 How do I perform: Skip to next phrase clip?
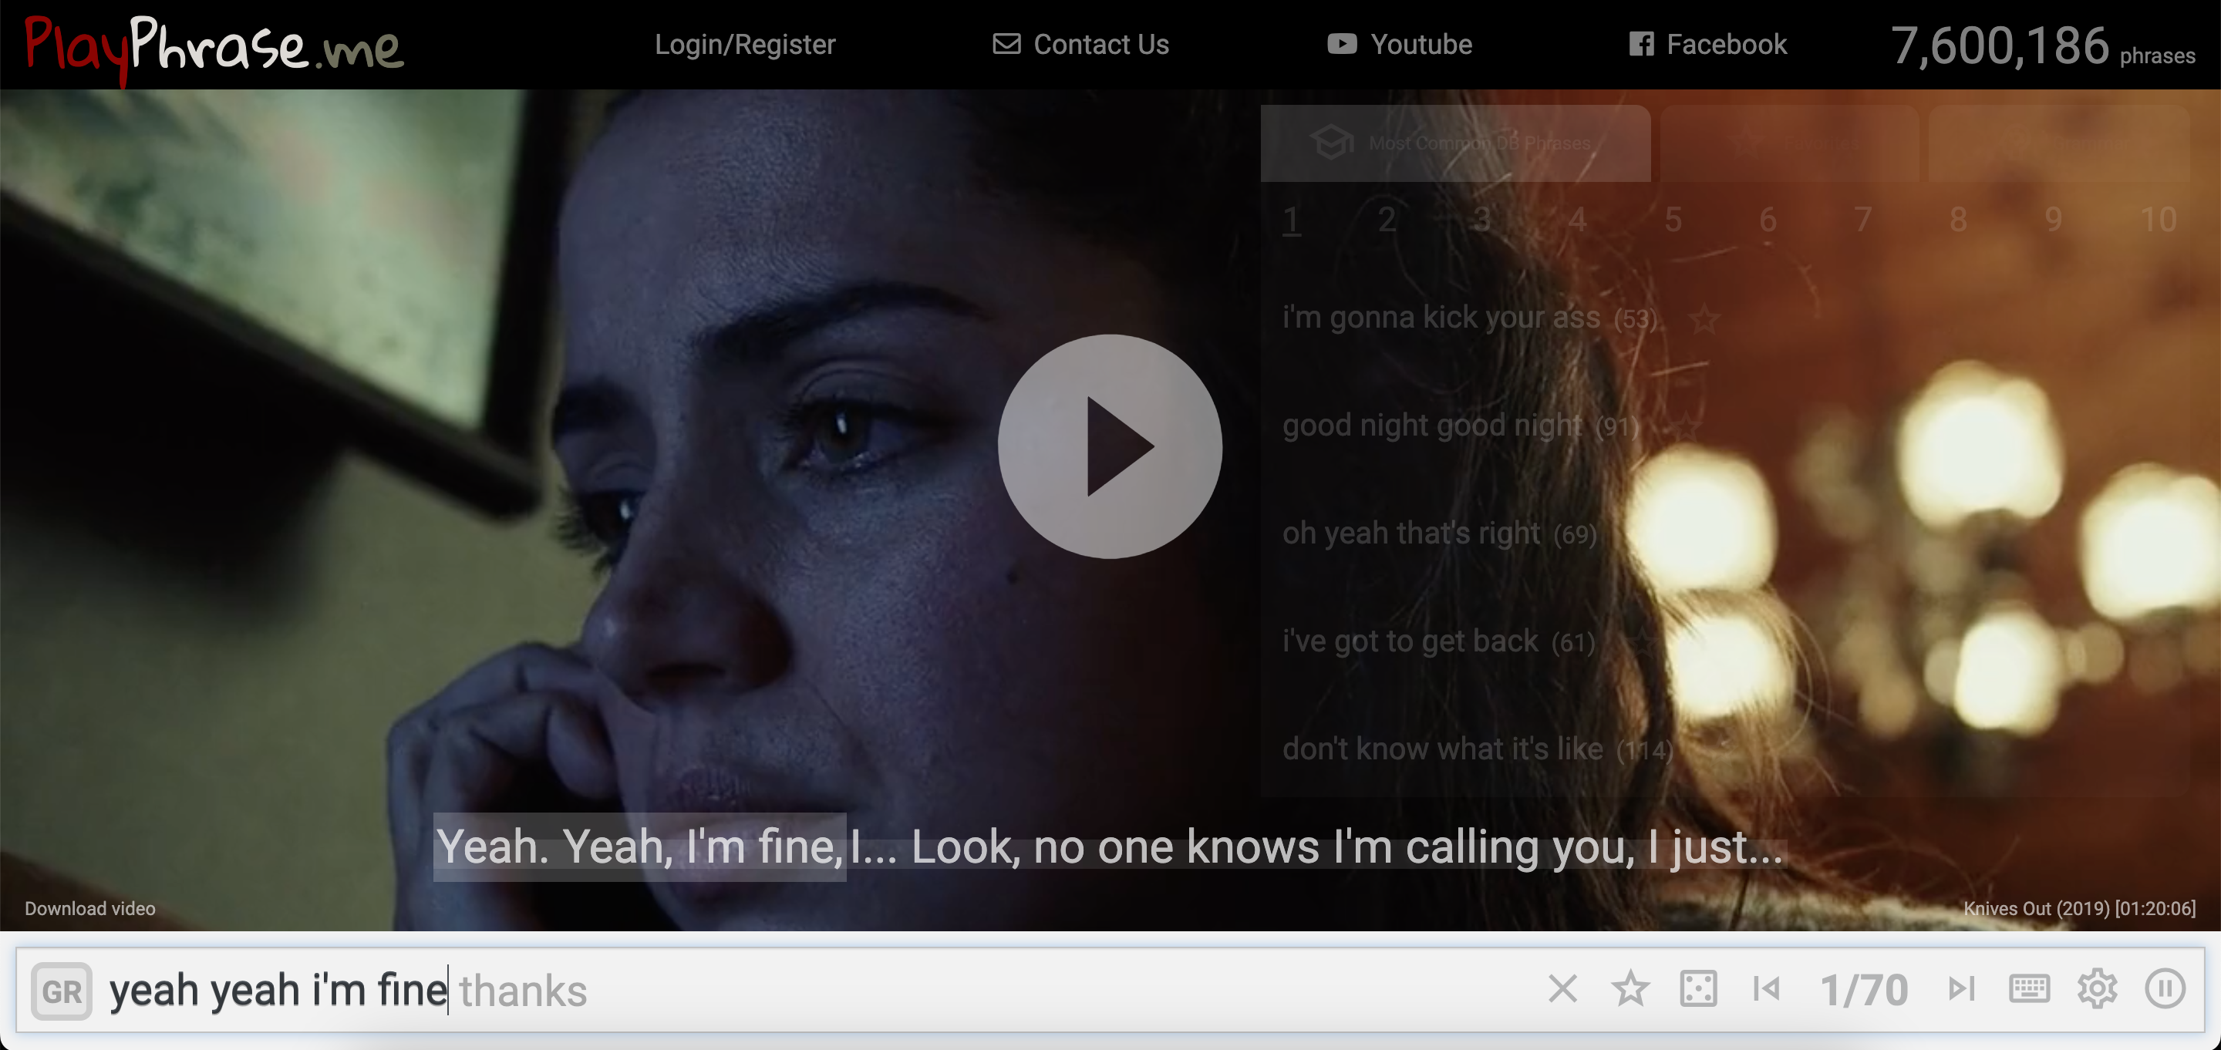click(x=1961, y=989)
